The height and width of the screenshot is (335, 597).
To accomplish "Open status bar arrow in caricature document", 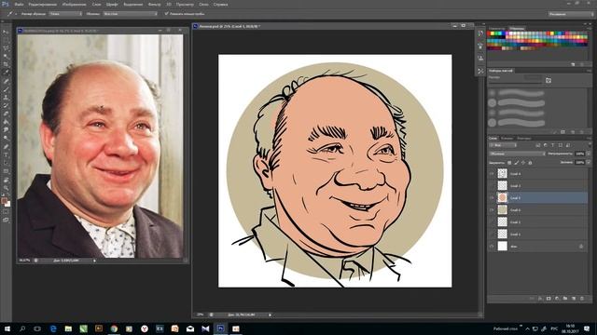I will click(270, 315).
